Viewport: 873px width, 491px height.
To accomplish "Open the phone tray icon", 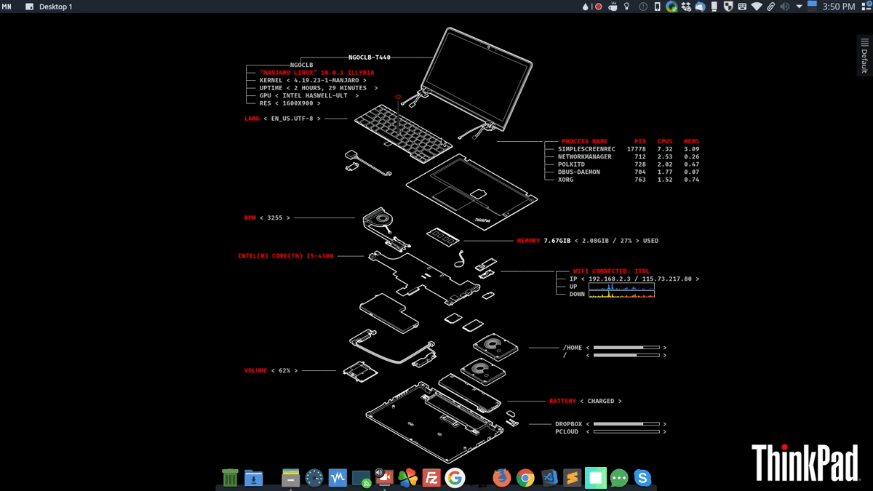I will click(658, 7).
